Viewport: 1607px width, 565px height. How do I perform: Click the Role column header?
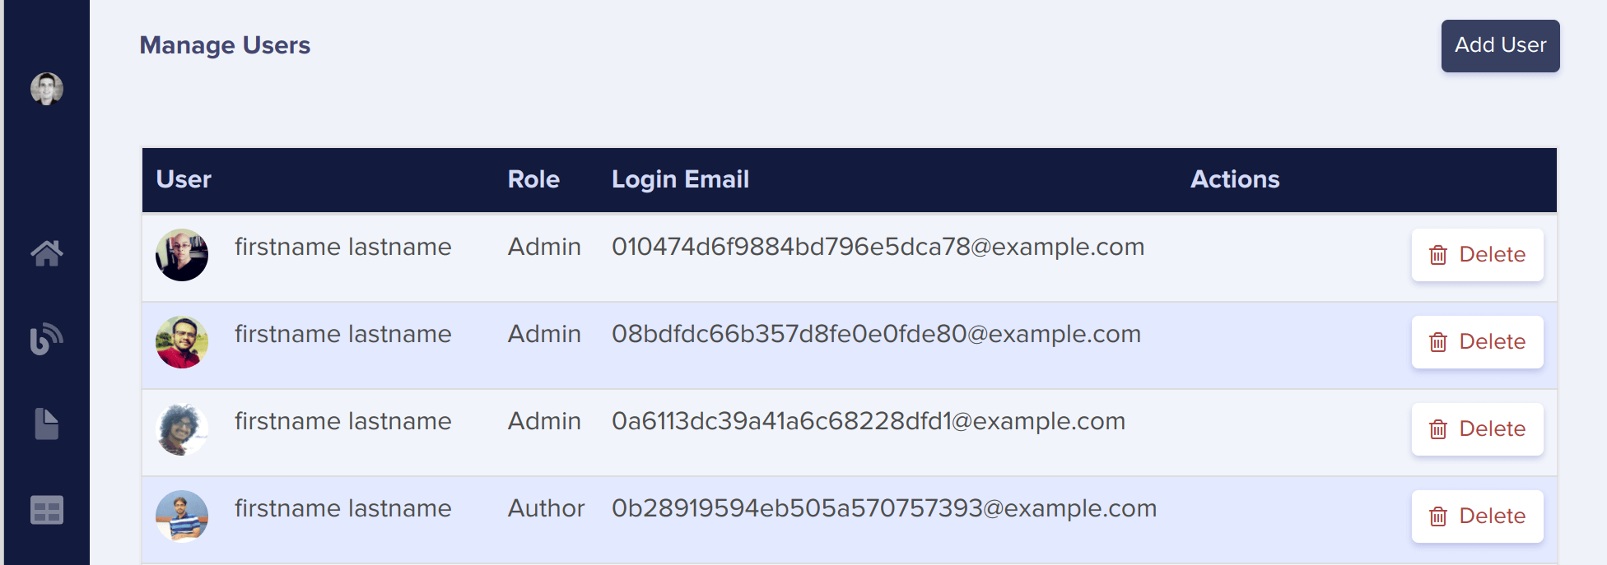(533, 179)
